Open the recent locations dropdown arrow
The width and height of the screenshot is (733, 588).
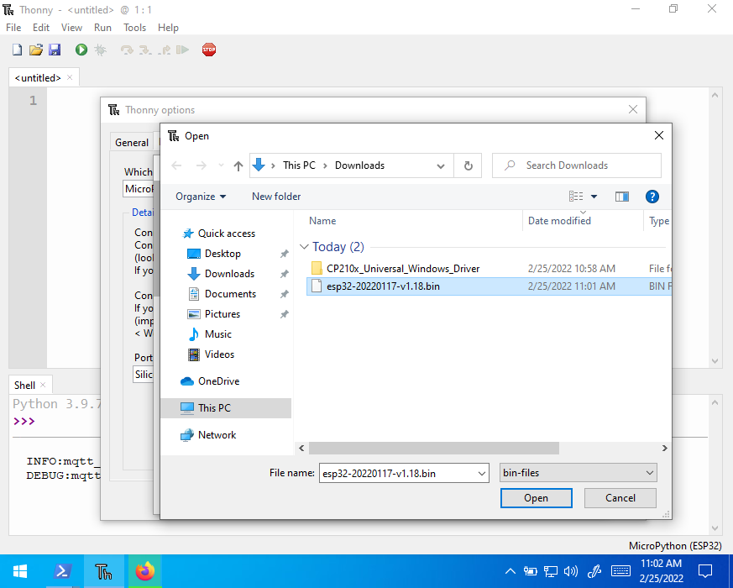pyautogui.click(x=221, y=165)
